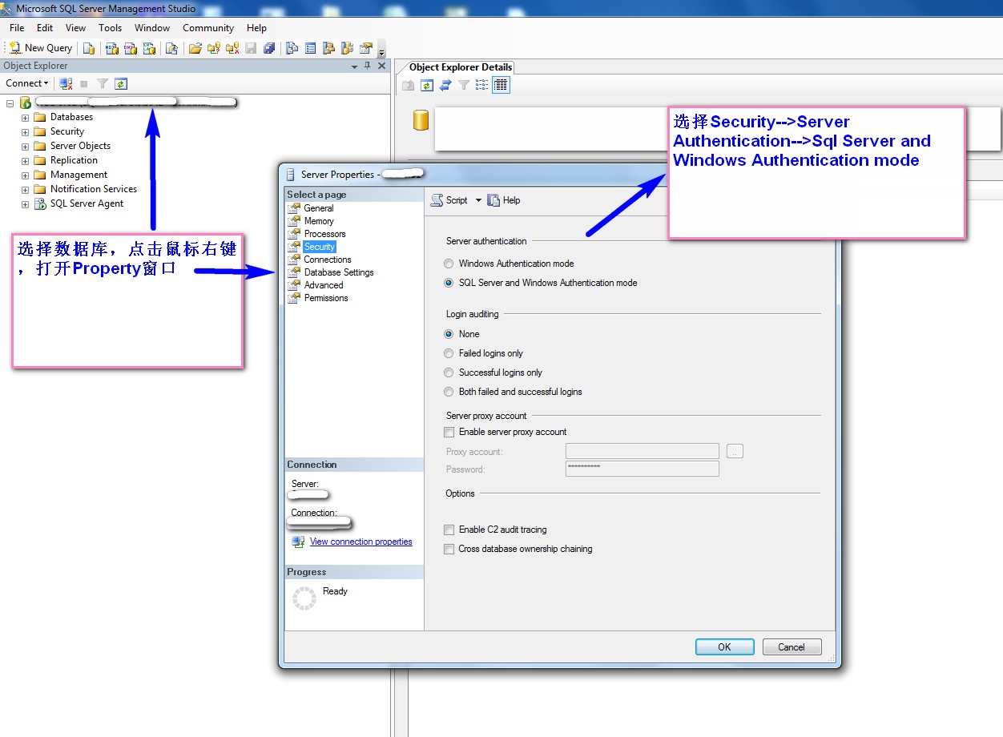Click the Save All toolbar icon
The width and height of the screenshot is (1003, 737).
[x=270, y=48]
